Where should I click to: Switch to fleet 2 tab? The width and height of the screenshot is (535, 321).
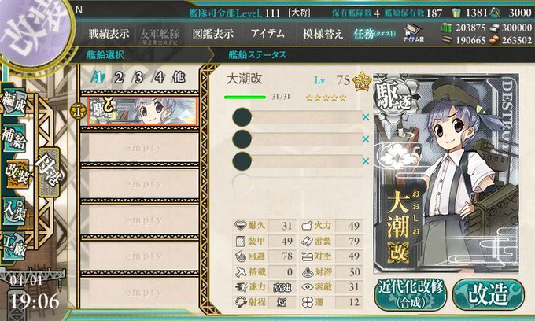coord(118,78)
